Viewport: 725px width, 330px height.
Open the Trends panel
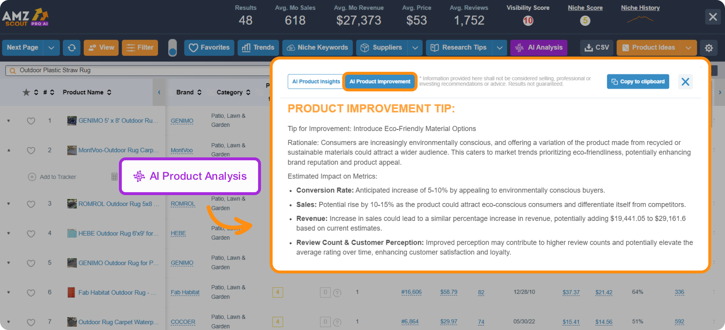click(x=258, y=48)
